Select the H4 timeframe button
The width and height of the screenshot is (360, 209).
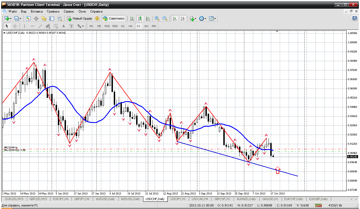point(130,26)
